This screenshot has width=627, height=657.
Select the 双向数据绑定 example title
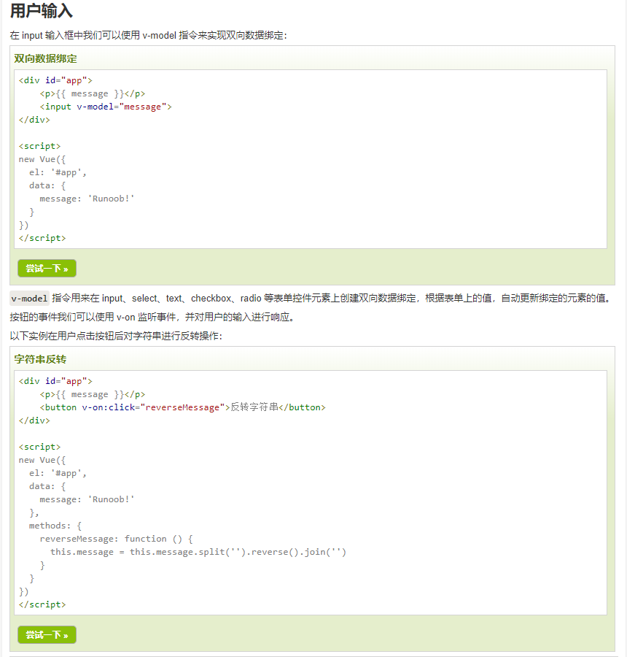tap(46, 58)
